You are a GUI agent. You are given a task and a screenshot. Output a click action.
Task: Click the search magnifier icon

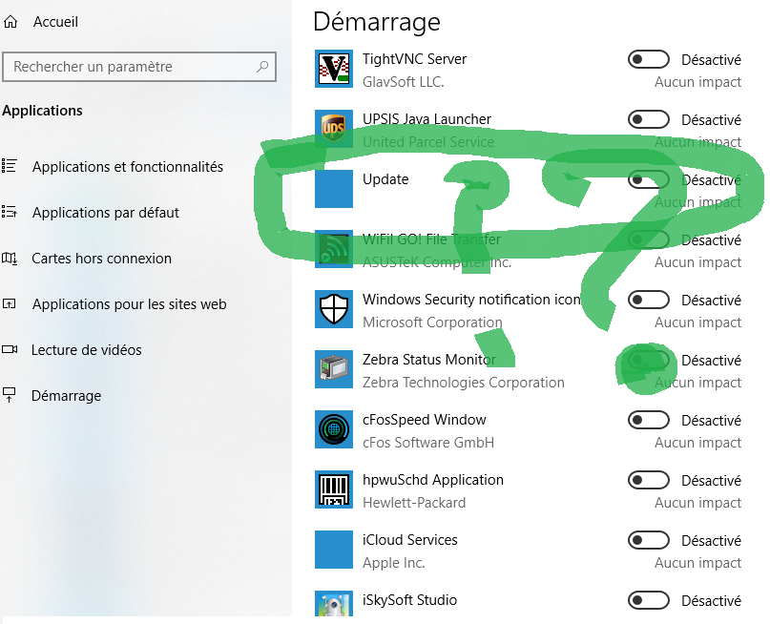click(262, 66)
